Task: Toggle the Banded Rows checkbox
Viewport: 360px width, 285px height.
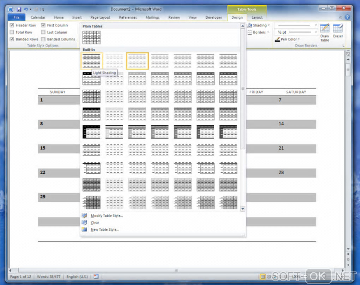Action: coord(12,39)
